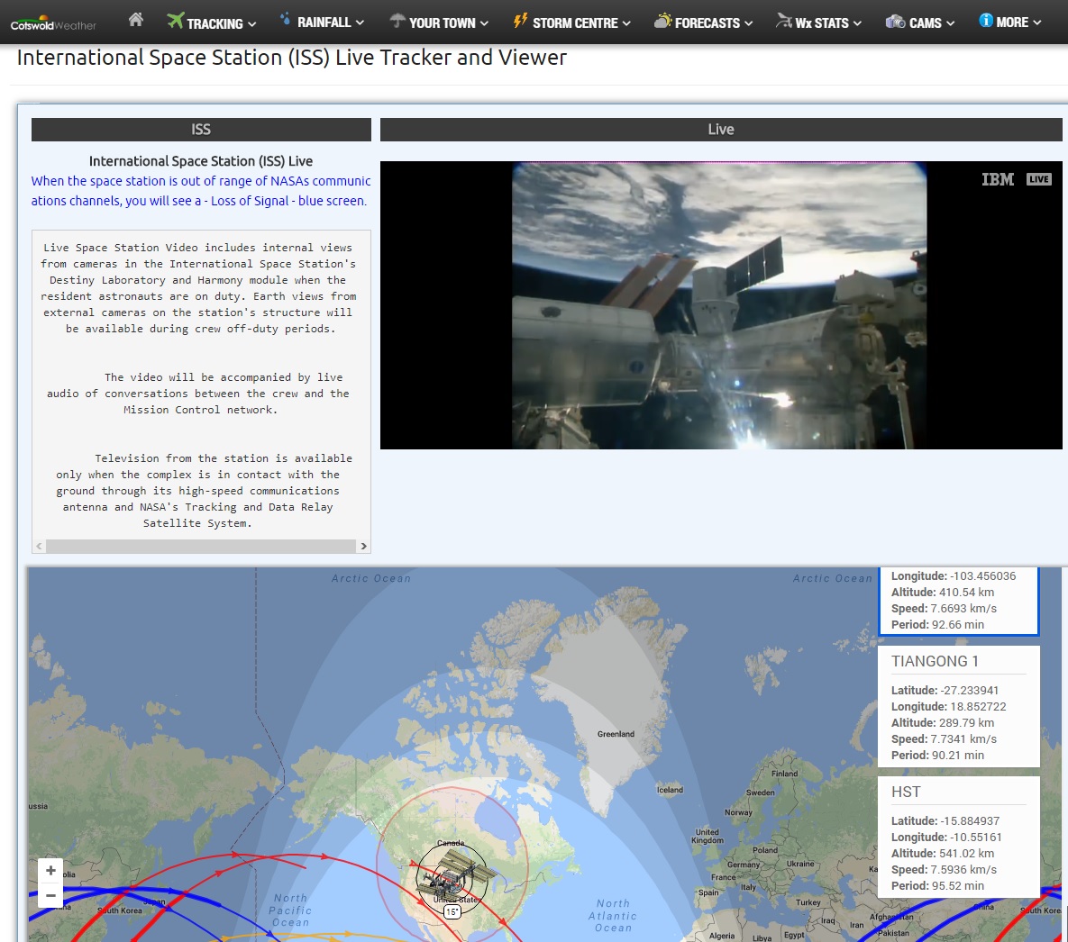Click the horizontal scrollbar under description text

(x=200, y=546)
